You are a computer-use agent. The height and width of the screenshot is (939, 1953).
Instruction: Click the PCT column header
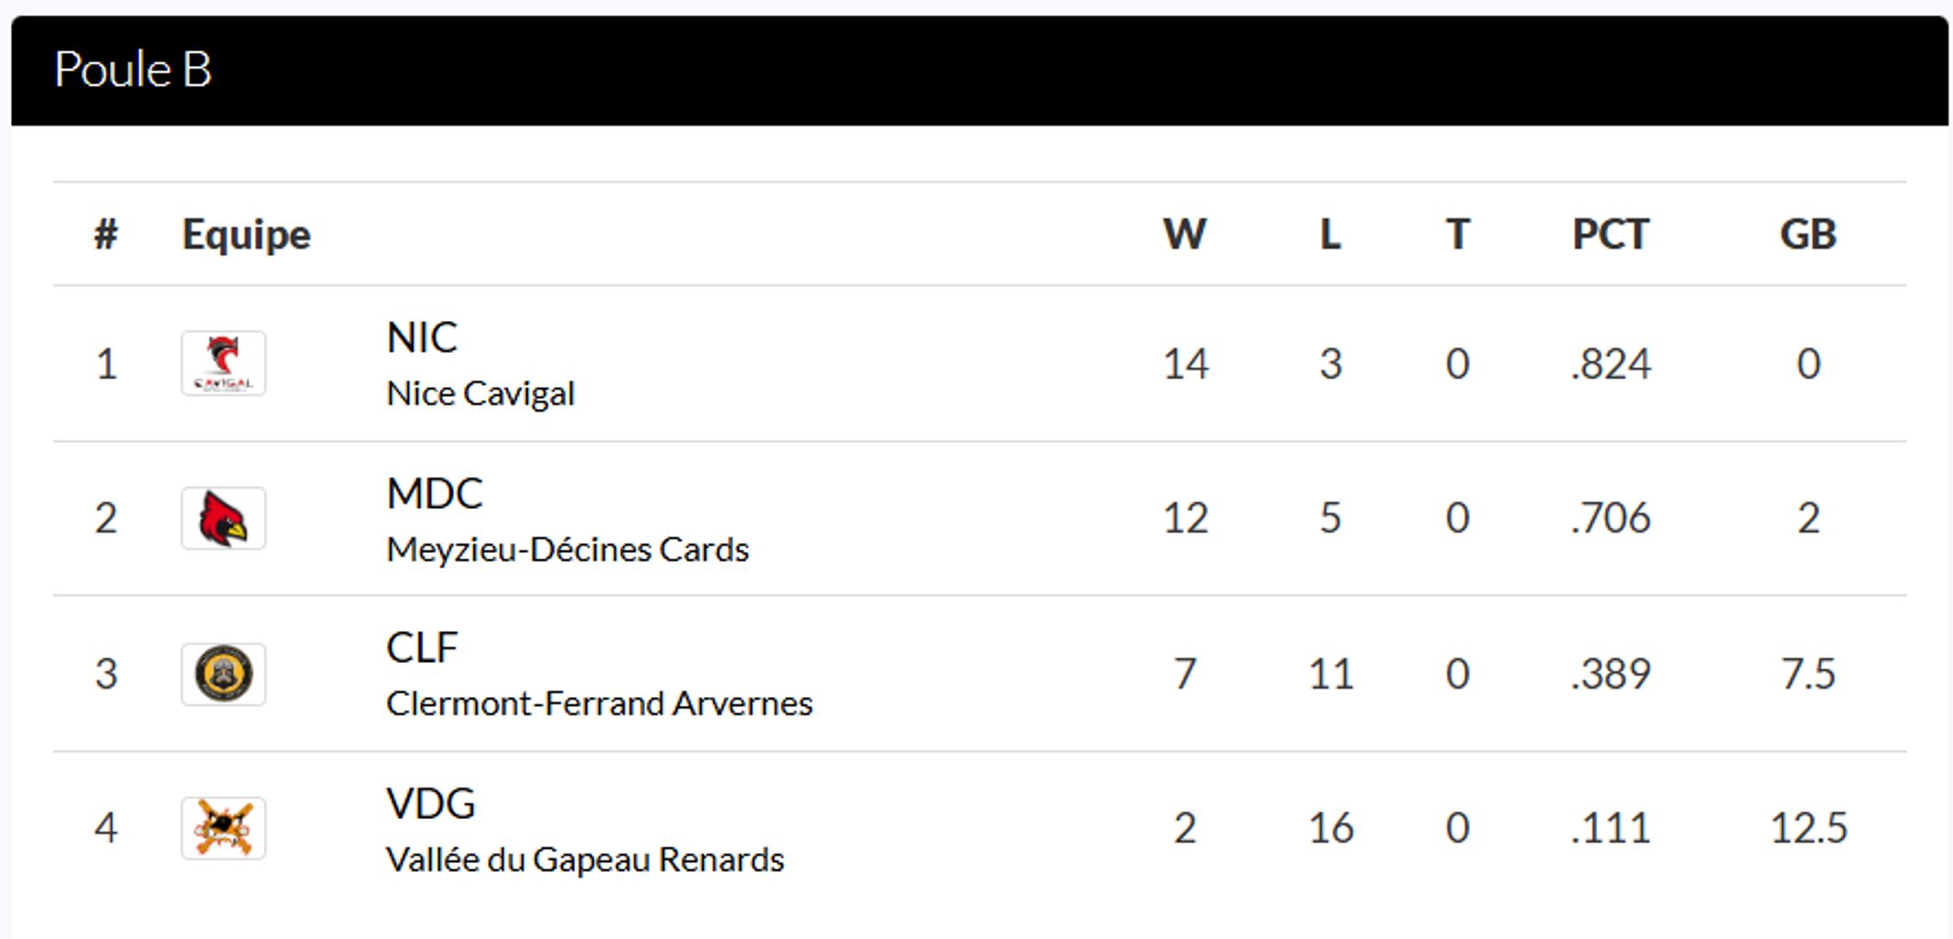click(x=1610, y=235)
